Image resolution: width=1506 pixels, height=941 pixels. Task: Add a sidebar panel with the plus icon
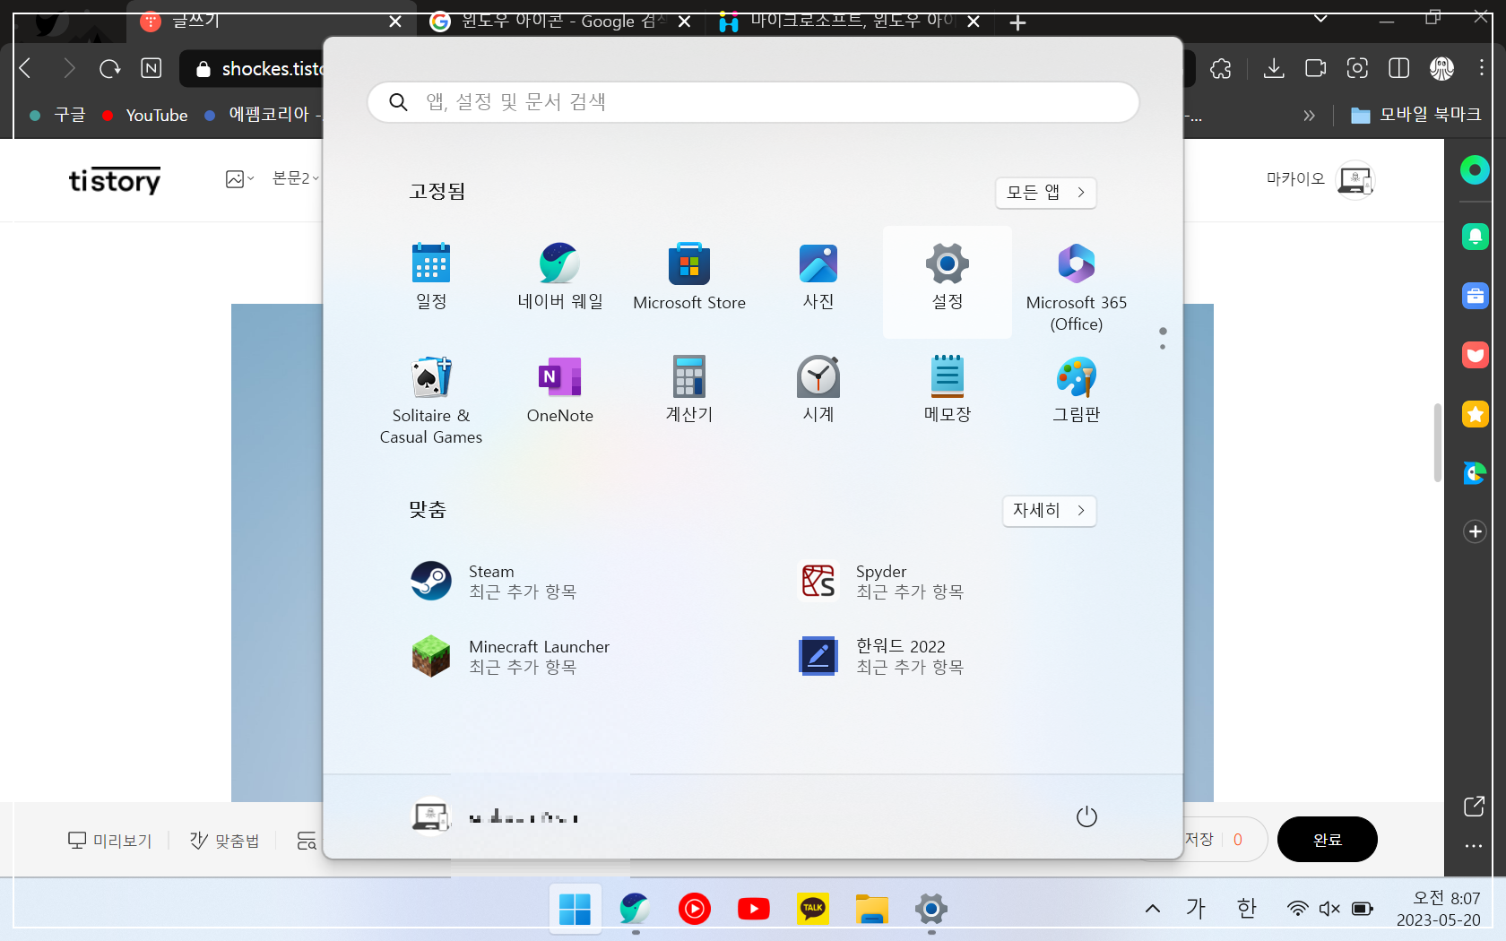(1475, 531)
